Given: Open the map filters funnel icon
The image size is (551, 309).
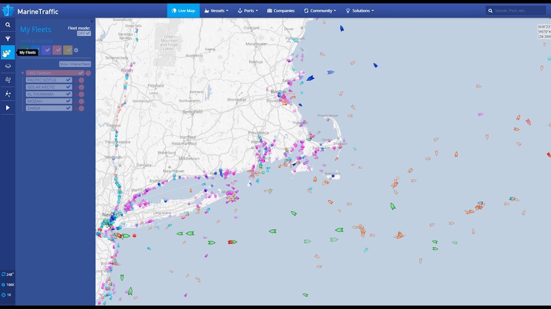Looking at the screenshot, I should (8, 39).
